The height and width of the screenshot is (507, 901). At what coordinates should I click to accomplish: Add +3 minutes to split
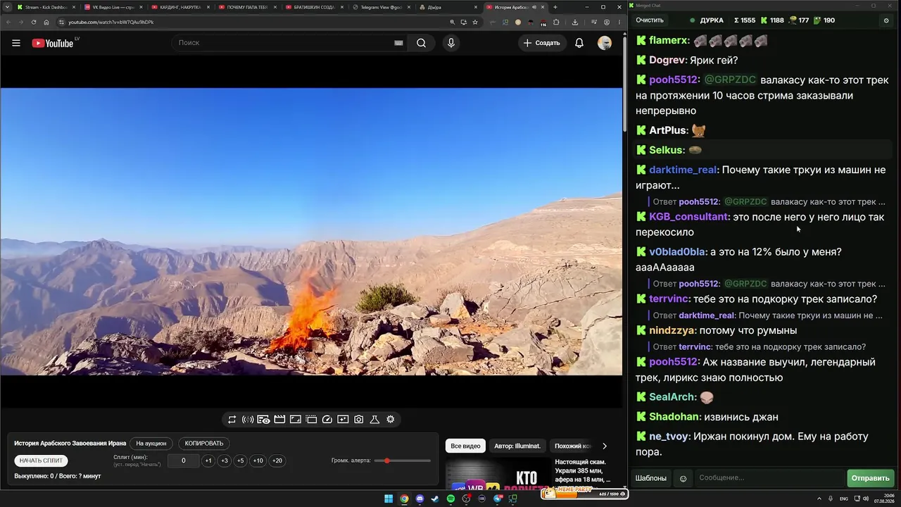pos(225,461)
